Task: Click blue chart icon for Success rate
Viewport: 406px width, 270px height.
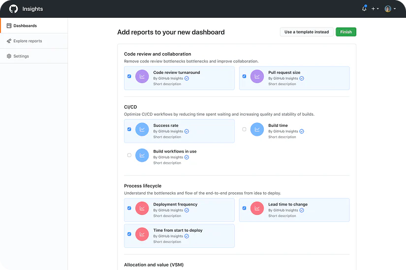Action: [x=142, y=129]
